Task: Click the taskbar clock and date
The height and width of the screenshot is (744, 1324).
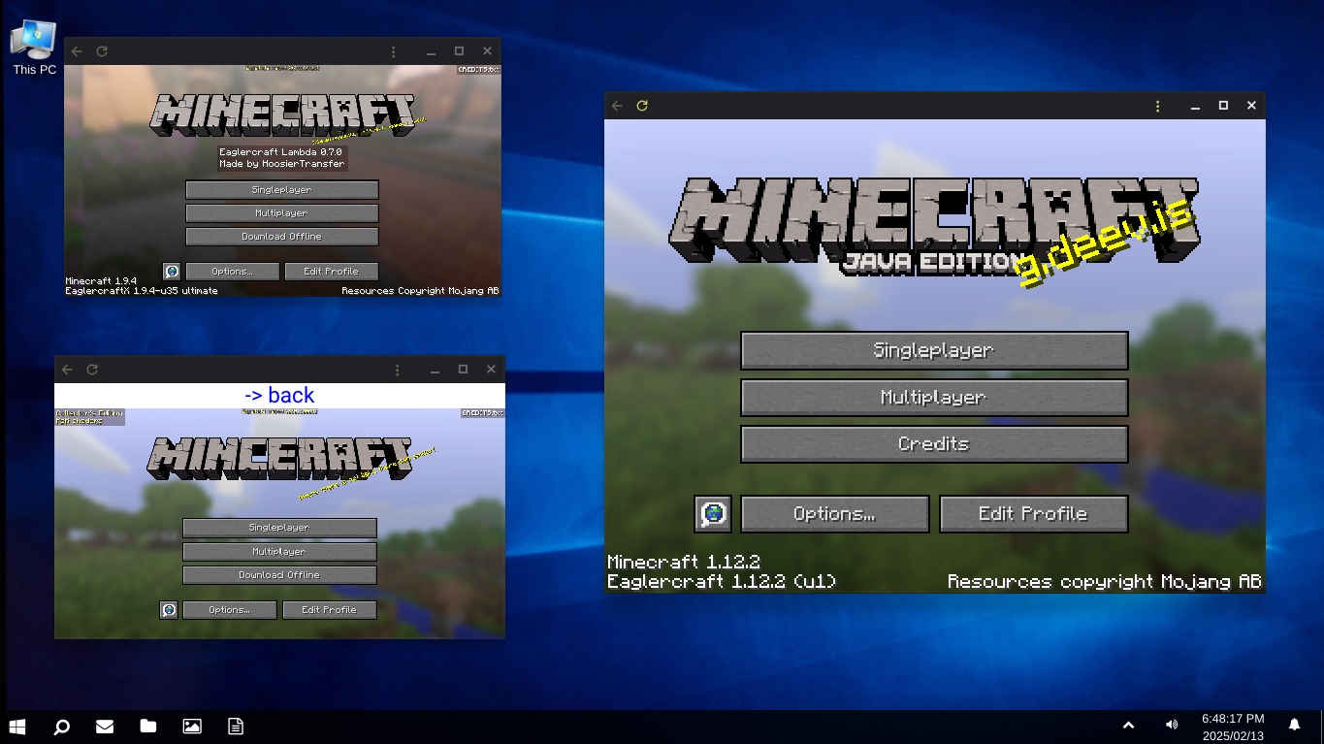Action: click(x=1233, y=727)
